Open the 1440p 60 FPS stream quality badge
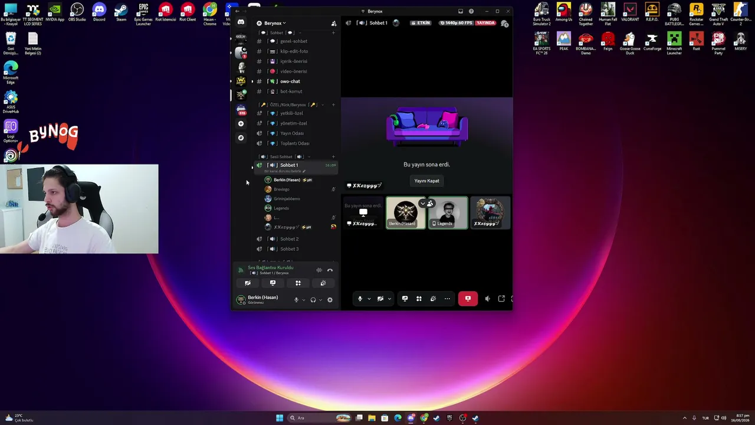 (457, 23)
